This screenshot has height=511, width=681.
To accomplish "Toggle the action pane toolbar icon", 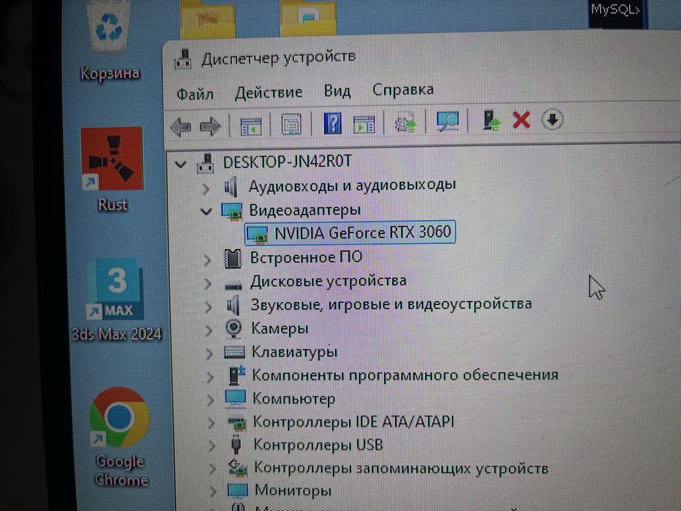I will (364, 124).
